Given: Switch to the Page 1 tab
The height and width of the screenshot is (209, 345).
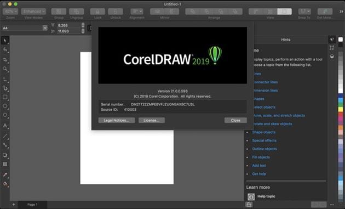Looking at the screenshot, I should pos(32,205).
